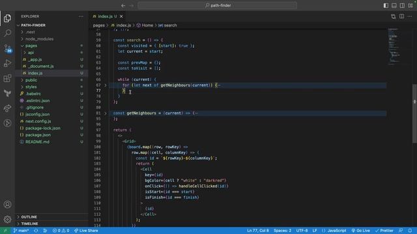417x234 pixels.
Task: Split the editor to the right
Action: 401,16
